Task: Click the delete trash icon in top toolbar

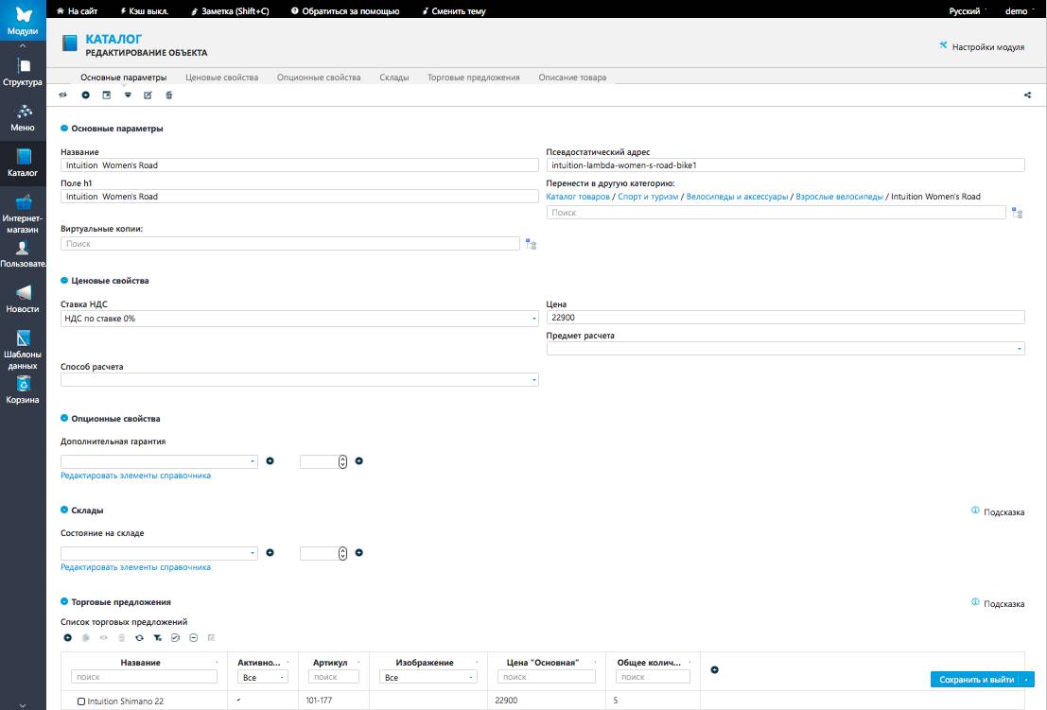Action: pos(169,95)
